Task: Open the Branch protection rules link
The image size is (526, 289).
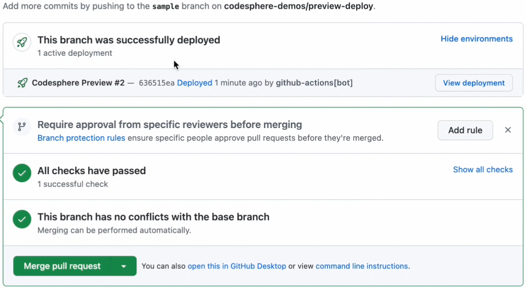Action: [81, 138]
